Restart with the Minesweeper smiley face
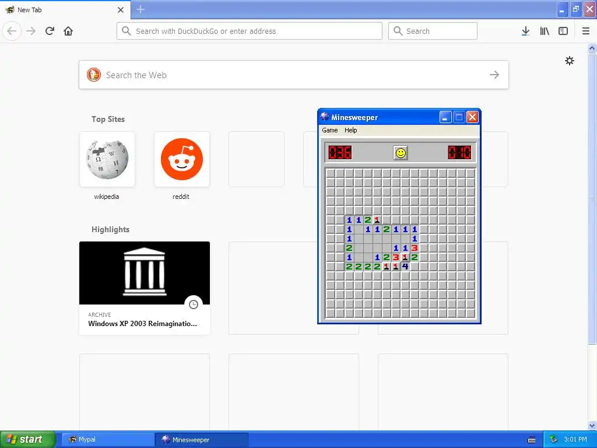Image resolution: width=597 pixels, height=448 pixels. click(x=400, y=153)
